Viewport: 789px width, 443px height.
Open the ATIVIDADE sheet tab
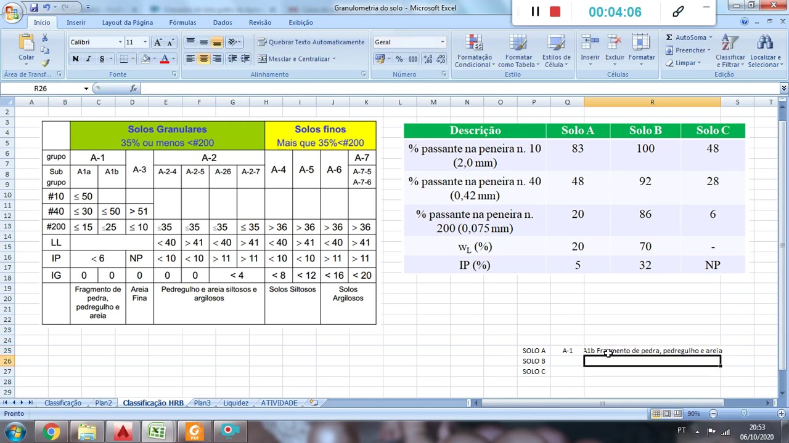279,403
